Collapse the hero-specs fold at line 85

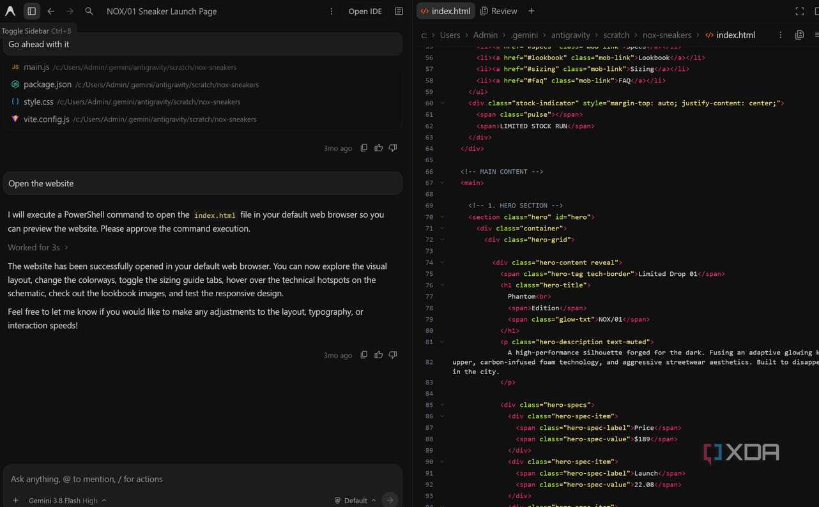tap(442, 405)
